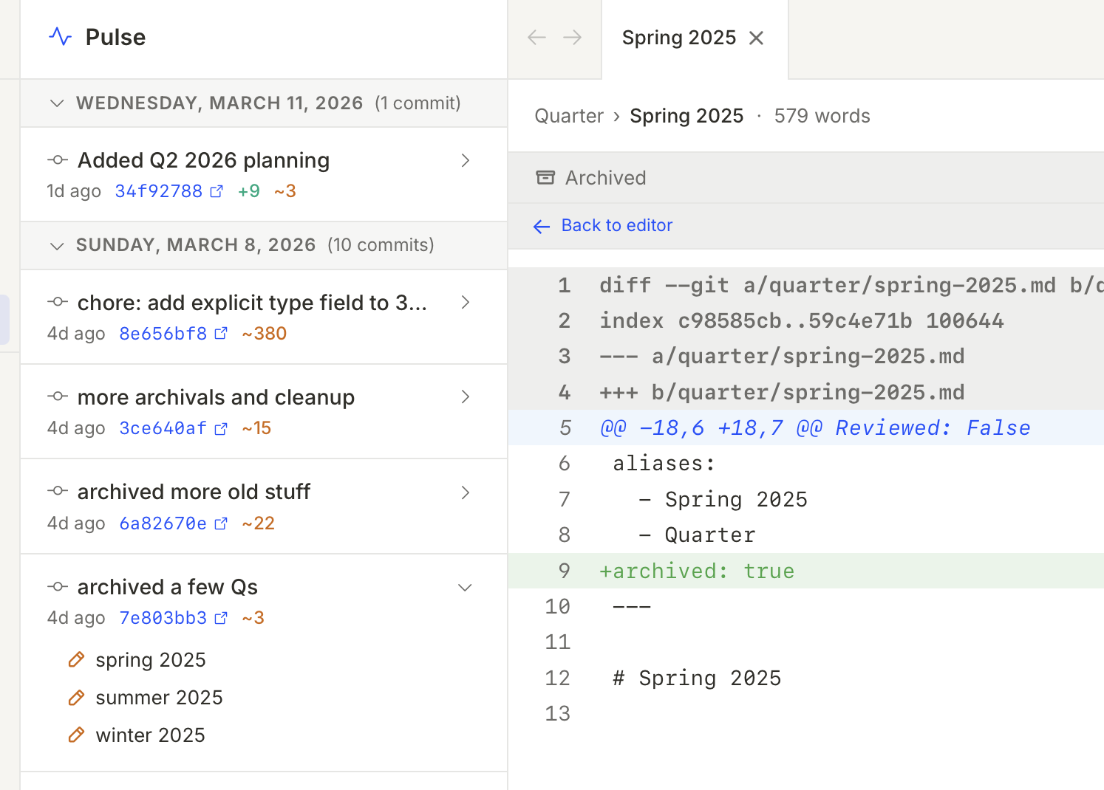Collapse the Sunday, March 8 commit group
1104x790 pixels.
[57, 246]
